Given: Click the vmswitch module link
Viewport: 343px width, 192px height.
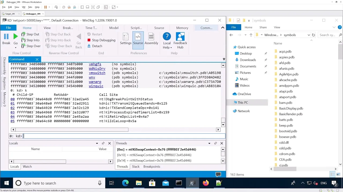Looking at the screenshot, I should (x=97, y=73).
